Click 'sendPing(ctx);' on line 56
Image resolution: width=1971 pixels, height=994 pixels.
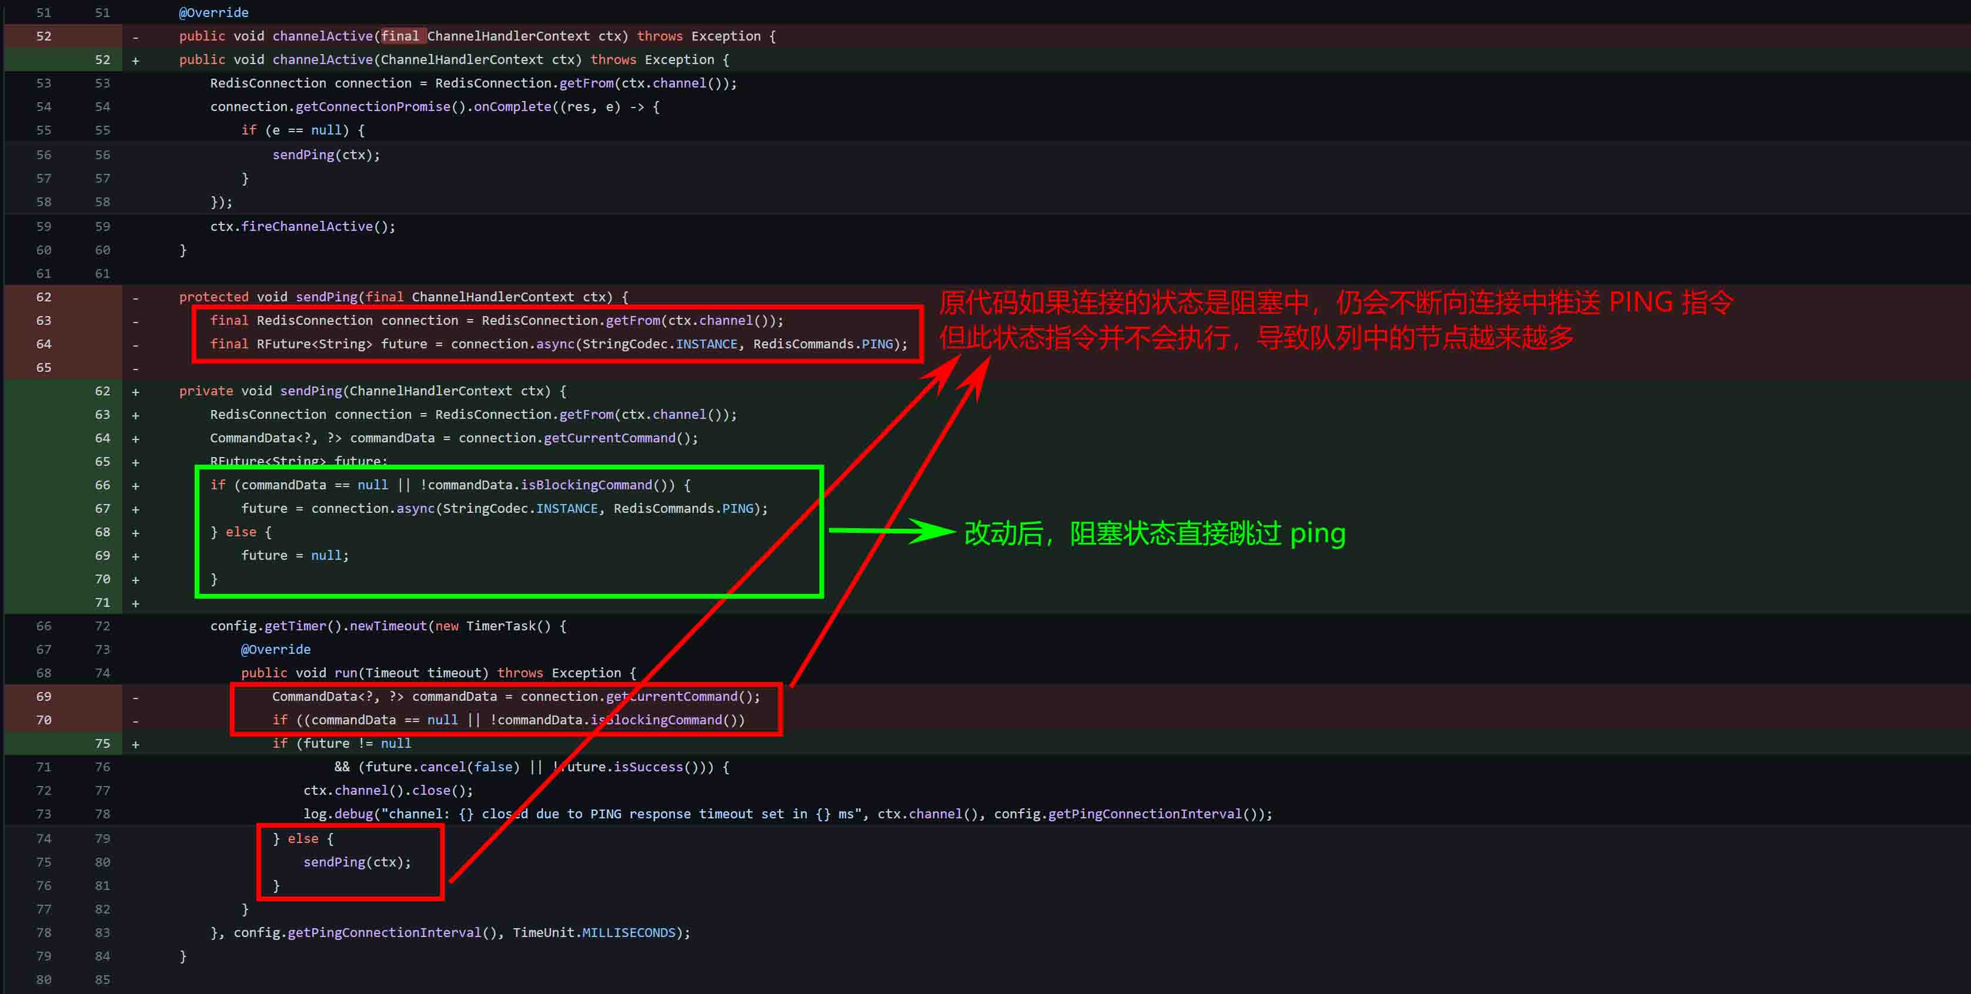pyautogui.click(x=326, y=155)
